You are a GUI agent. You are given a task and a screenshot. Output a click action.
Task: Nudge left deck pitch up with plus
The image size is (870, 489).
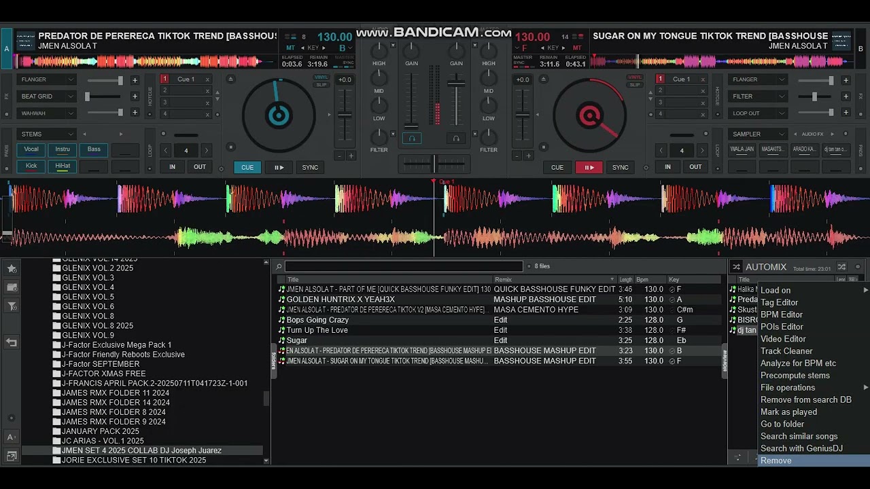pyautogui.click(x=351, y=156)
